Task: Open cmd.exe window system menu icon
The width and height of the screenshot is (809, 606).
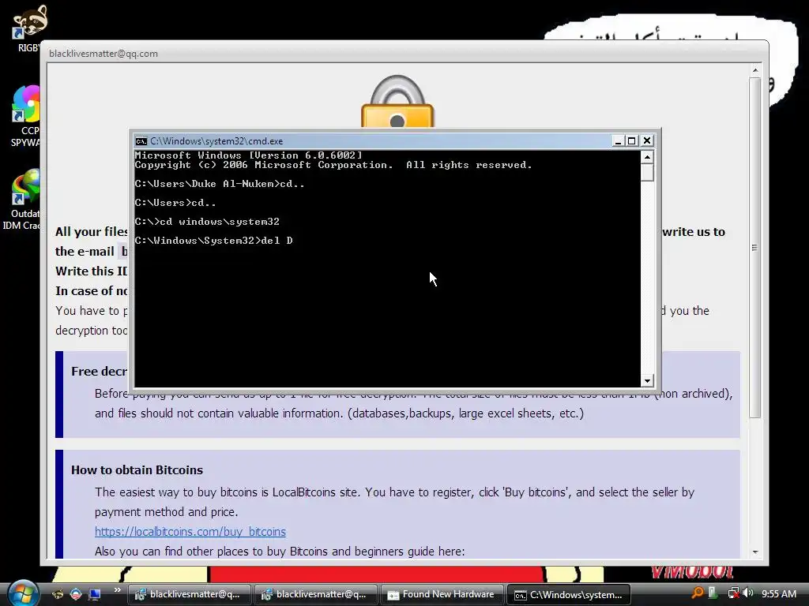Action: [141, 141]
